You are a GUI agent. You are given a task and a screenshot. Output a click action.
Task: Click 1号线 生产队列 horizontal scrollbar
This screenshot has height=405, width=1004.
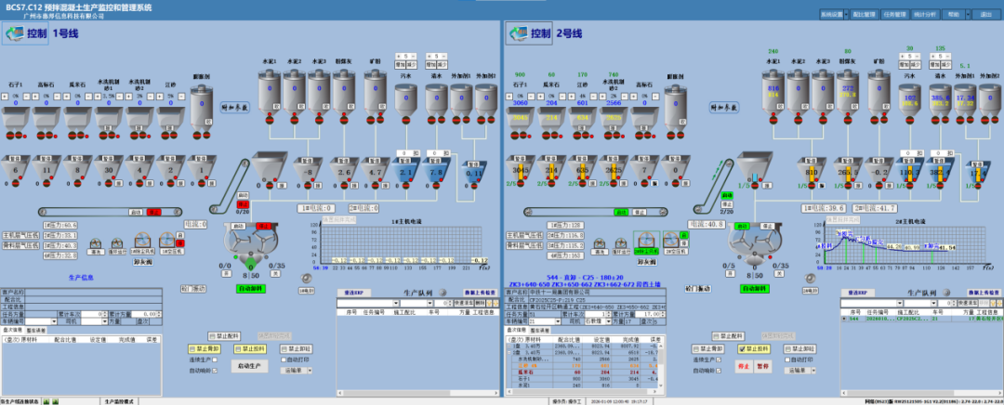coord(416,395)
